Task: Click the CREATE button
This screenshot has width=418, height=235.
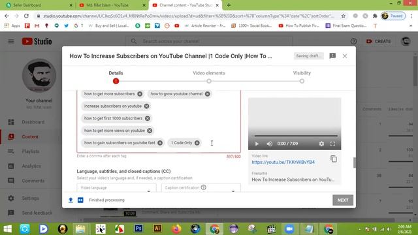Action: 379,41
